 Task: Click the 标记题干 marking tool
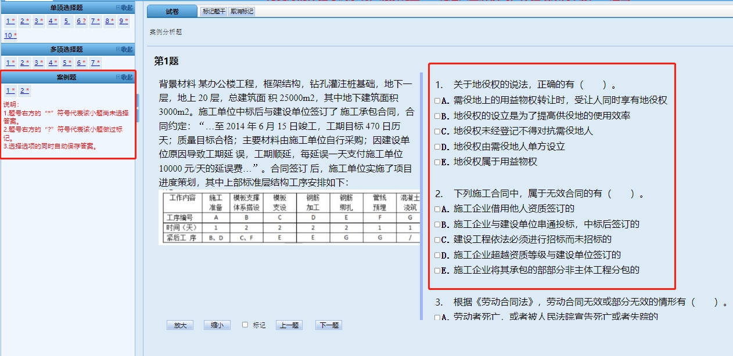tap(214, 10)
